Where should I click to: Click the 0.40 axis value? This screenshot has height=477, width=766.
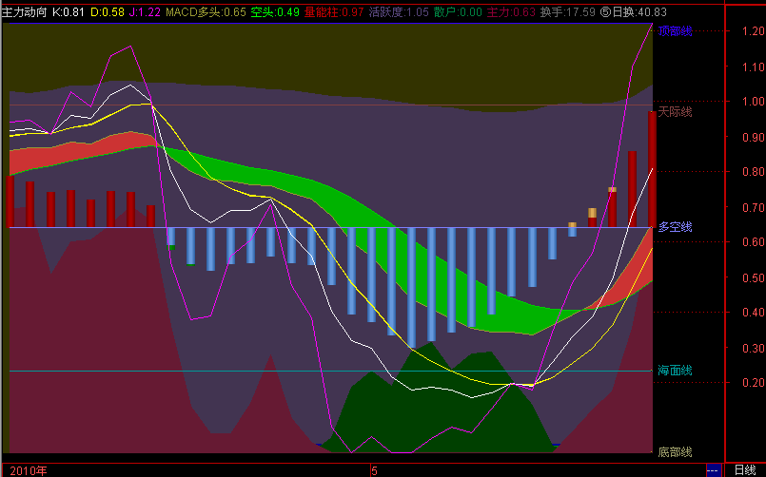(x=754, y=313)
